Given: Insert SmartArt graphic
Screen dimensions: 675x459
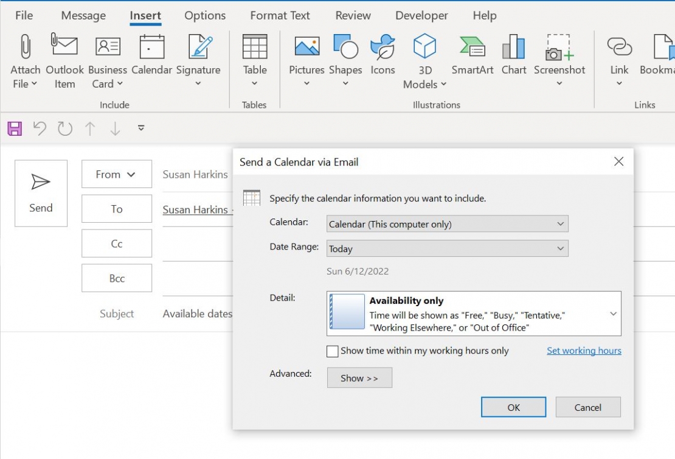Looking at the screenshot, I should (x=472, y=59).
